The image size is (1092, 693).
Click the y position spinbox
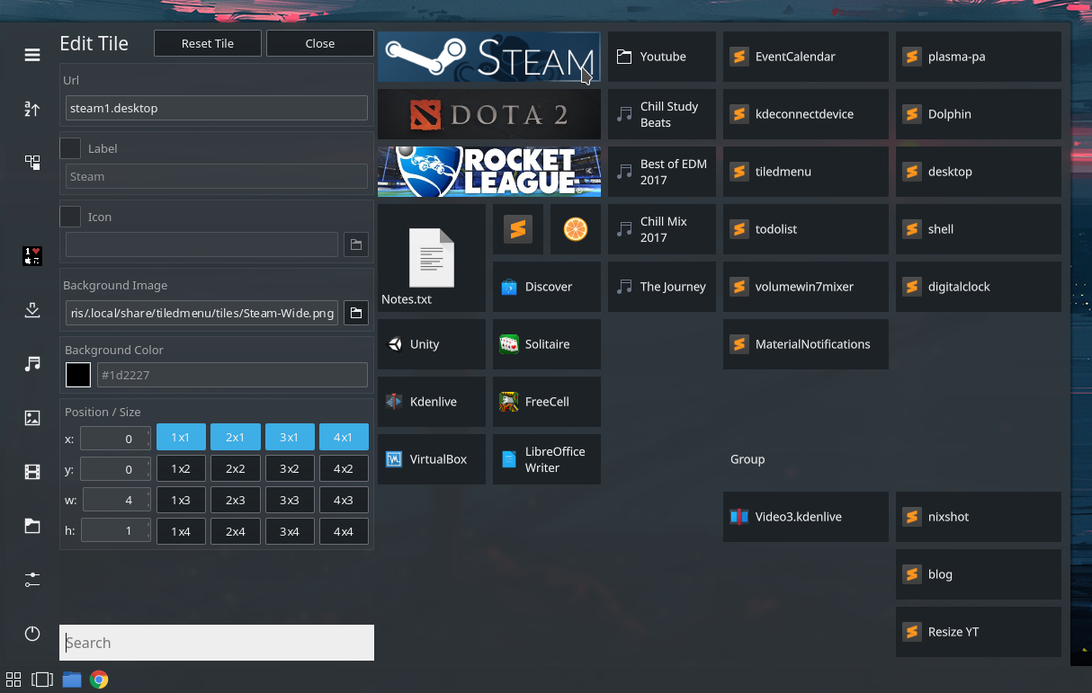click(115, 469)
